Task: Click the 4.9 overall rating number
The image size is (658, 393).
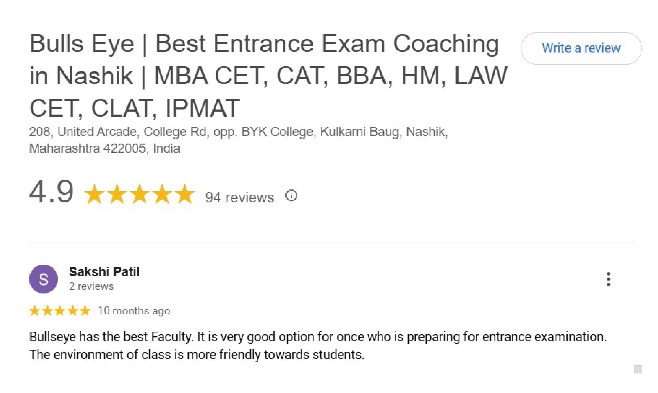Action: click(51, 192)
